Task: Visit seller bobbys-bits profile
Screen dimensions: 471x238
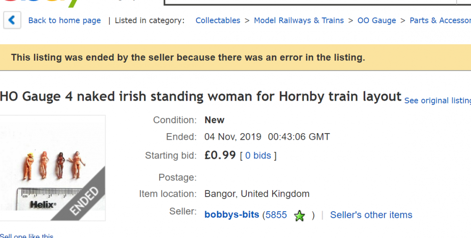Action: coord(232,215)
